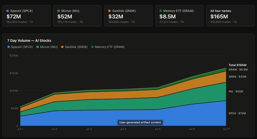Viewport: 257px width, 139px height.
Task: Click the 'MU · $52M' chart end label
Action: point(236,92)
